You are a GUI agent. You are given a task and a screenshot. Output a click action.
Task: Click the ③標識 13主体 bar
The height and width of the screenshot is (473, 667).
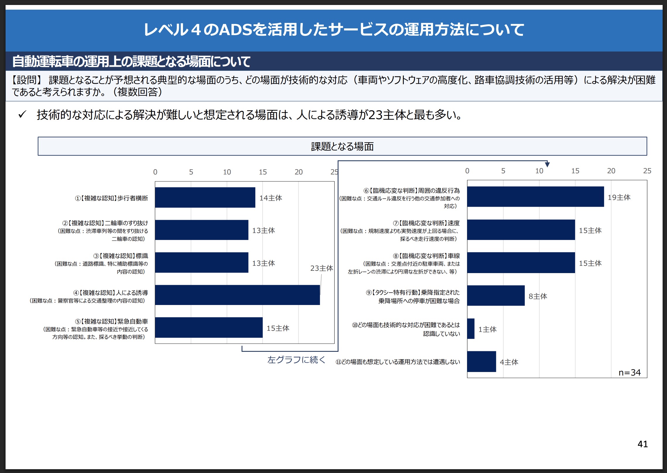point(201,263)
